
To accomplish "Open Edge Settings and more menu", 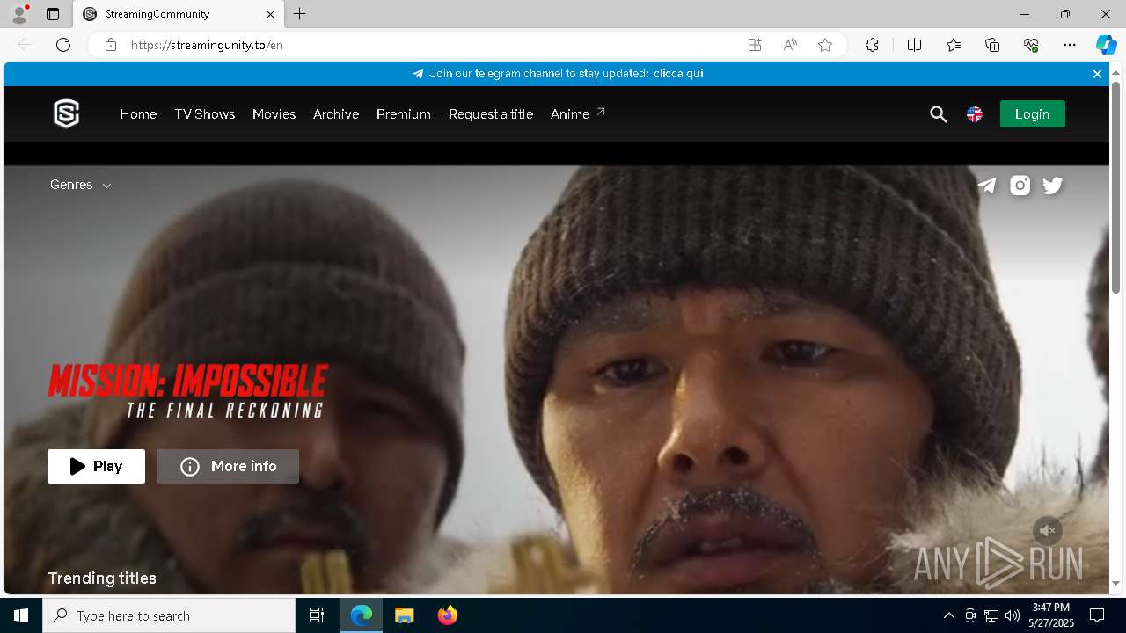I will click(1070, 45).
